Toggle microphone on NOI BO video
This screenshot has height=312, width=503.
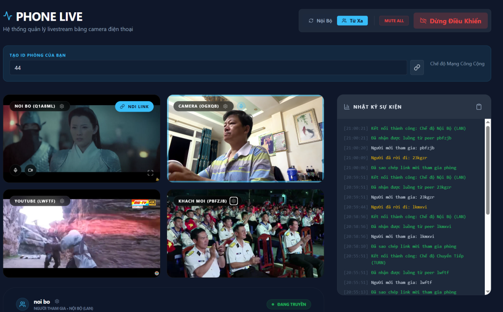point(16,170)
